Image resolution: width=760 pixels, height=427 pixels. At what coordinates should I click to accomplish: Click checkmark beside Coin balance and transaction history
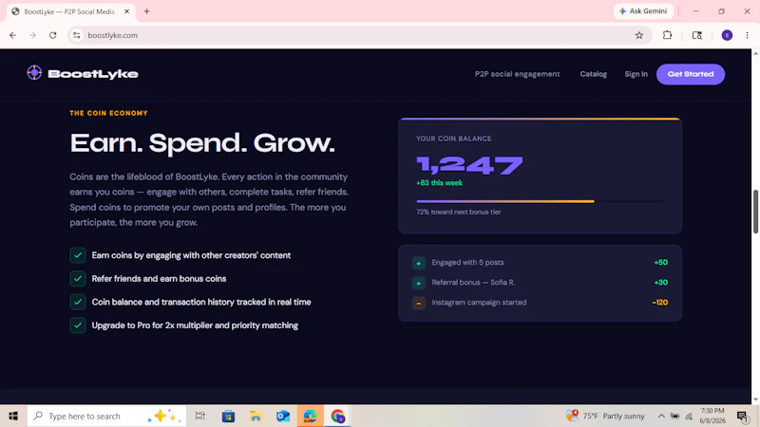[78, 302]
